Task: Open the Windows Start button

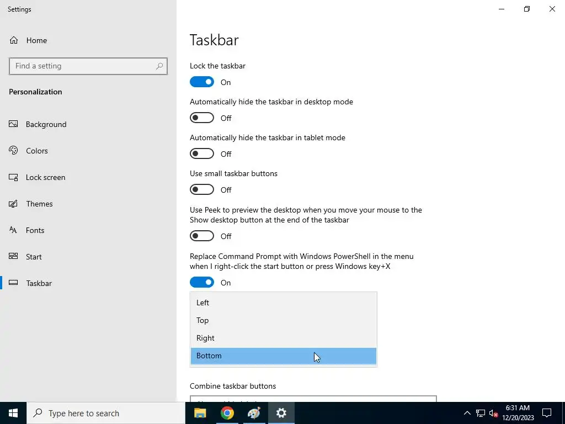Action: point(13,413)
